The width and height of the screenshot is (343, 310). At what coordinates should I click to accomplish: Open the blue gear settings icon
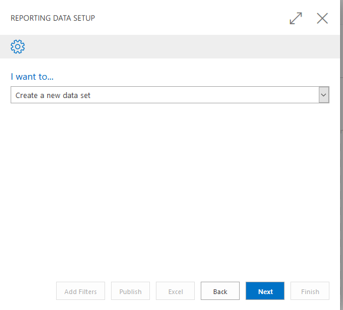18,47
